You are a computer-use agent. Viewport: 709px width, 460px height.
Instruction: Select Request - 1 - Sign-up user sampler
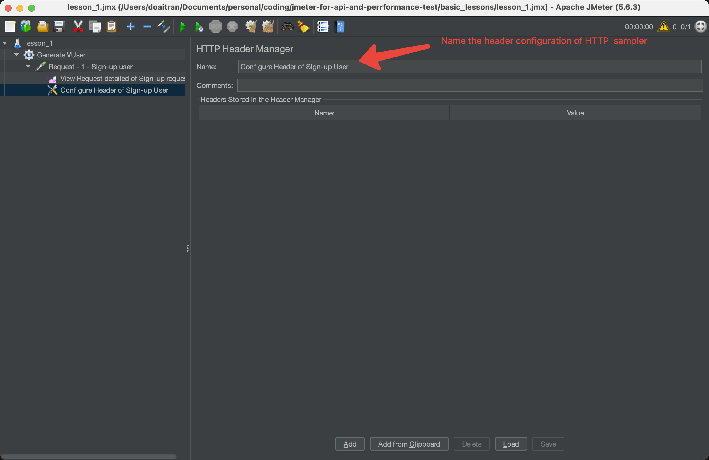[90, 67]
